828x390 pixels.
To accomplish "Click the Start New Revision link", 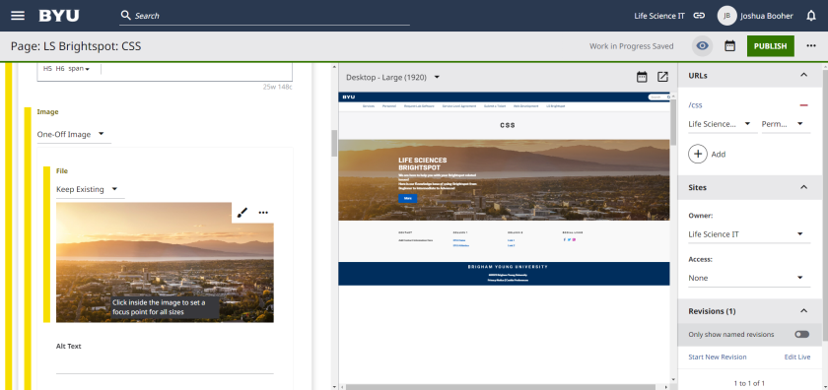I will [x=718, y=357].
